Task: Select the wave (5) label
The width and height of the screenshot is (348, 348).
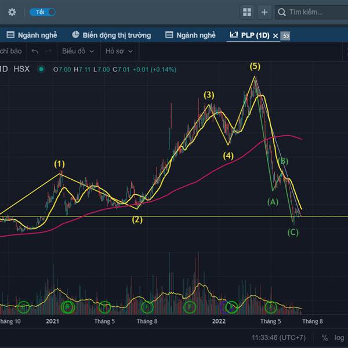Action: click(x=255, y=66)
